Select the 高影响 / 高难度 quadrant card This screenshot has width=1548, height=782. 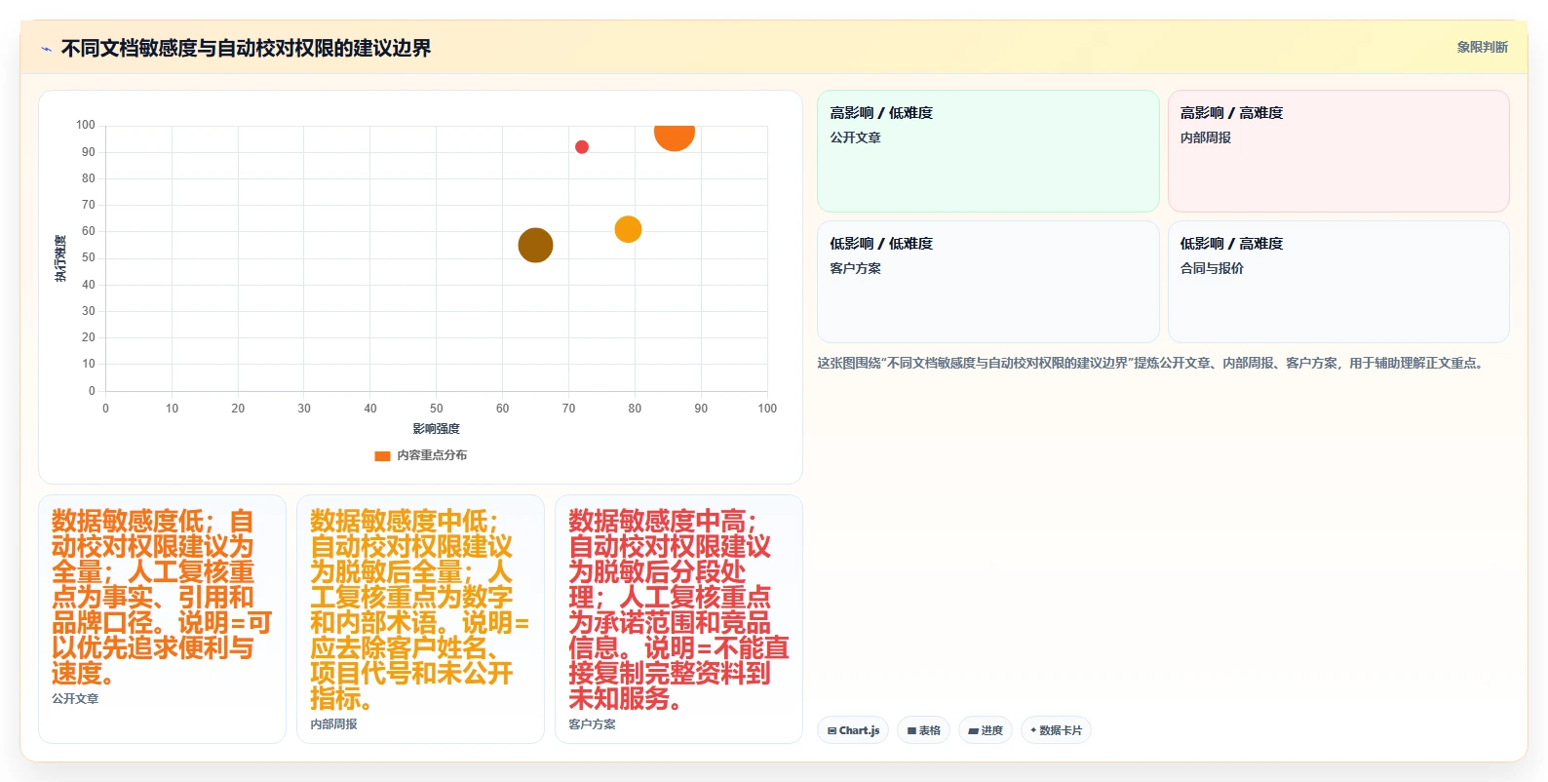click(x=1338, y=151)
